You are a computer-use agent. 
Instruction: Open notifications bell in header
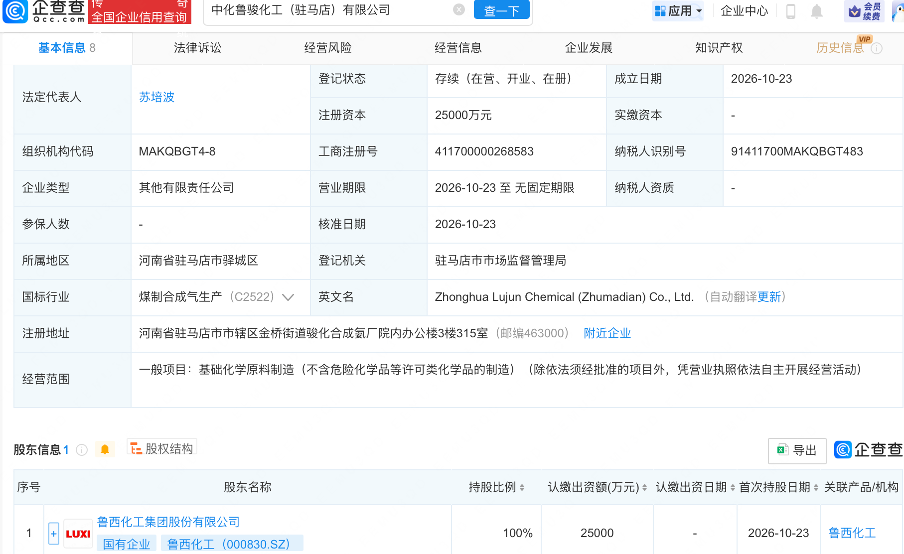coord(816,11)
